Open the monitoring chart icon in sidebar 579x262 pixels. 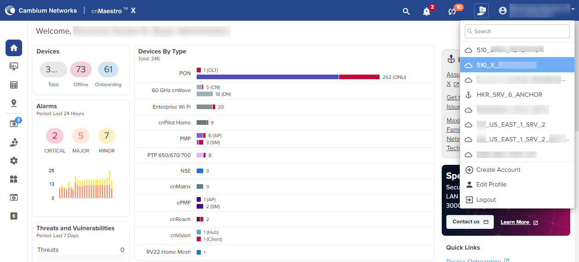[14, 66]
